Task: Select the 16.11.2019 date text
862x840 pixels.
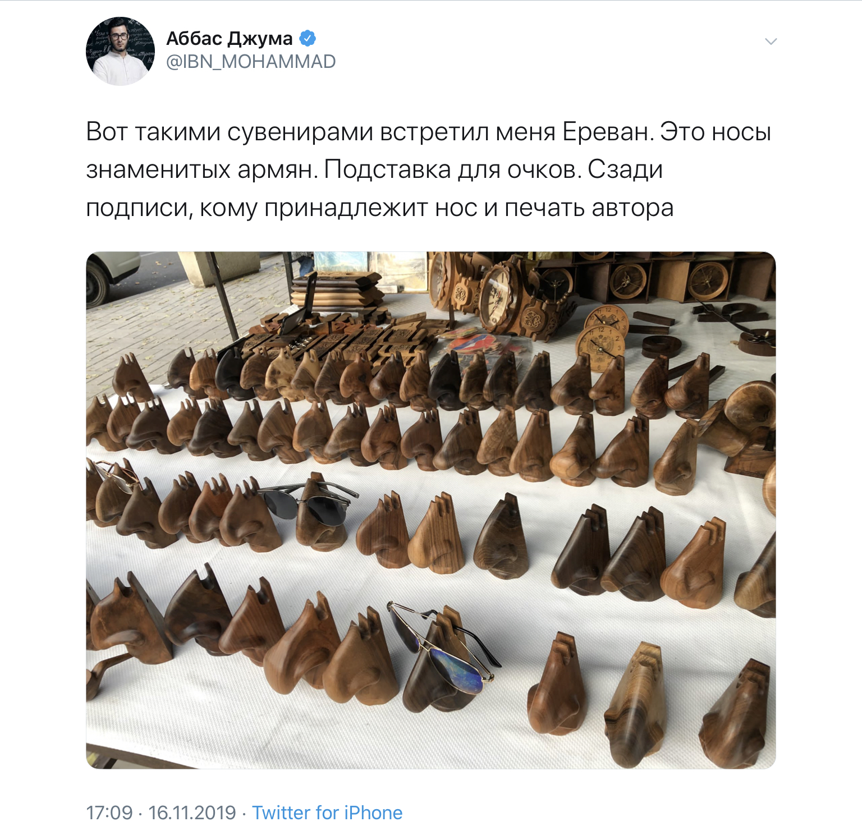Action: [x=192, y=813]
